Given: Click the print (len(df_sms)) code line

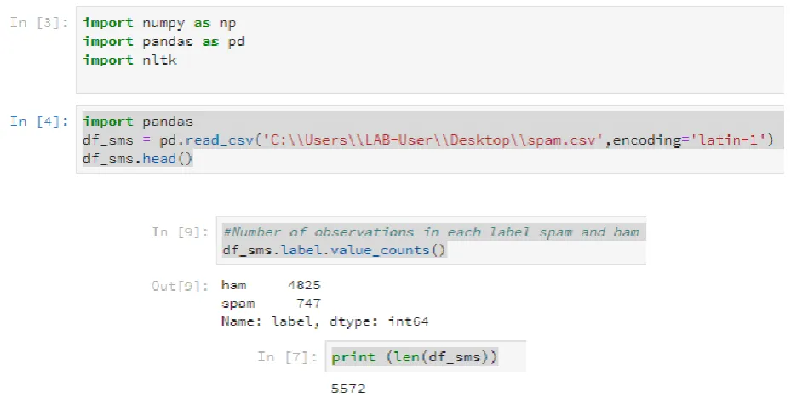Looking at the screenshot, I should (x=414, y=357).
